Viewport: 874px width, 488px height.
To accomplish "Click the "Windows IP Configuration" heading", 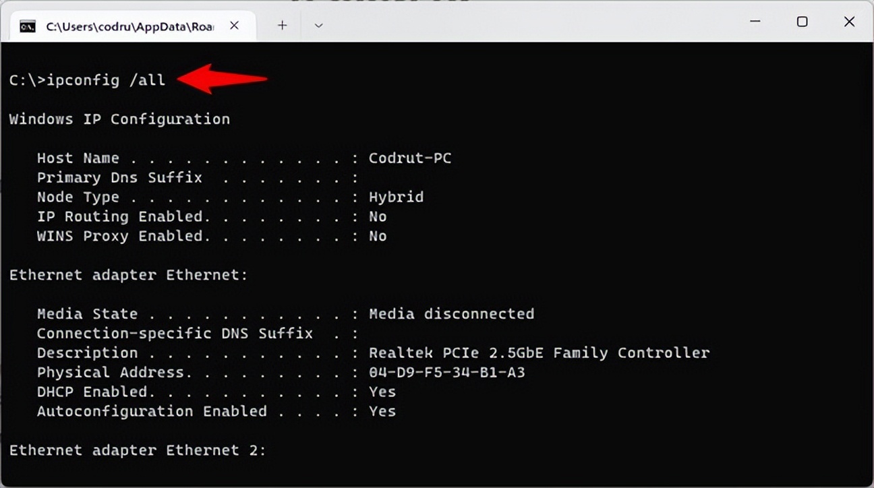I will click(x=119, y=119).
